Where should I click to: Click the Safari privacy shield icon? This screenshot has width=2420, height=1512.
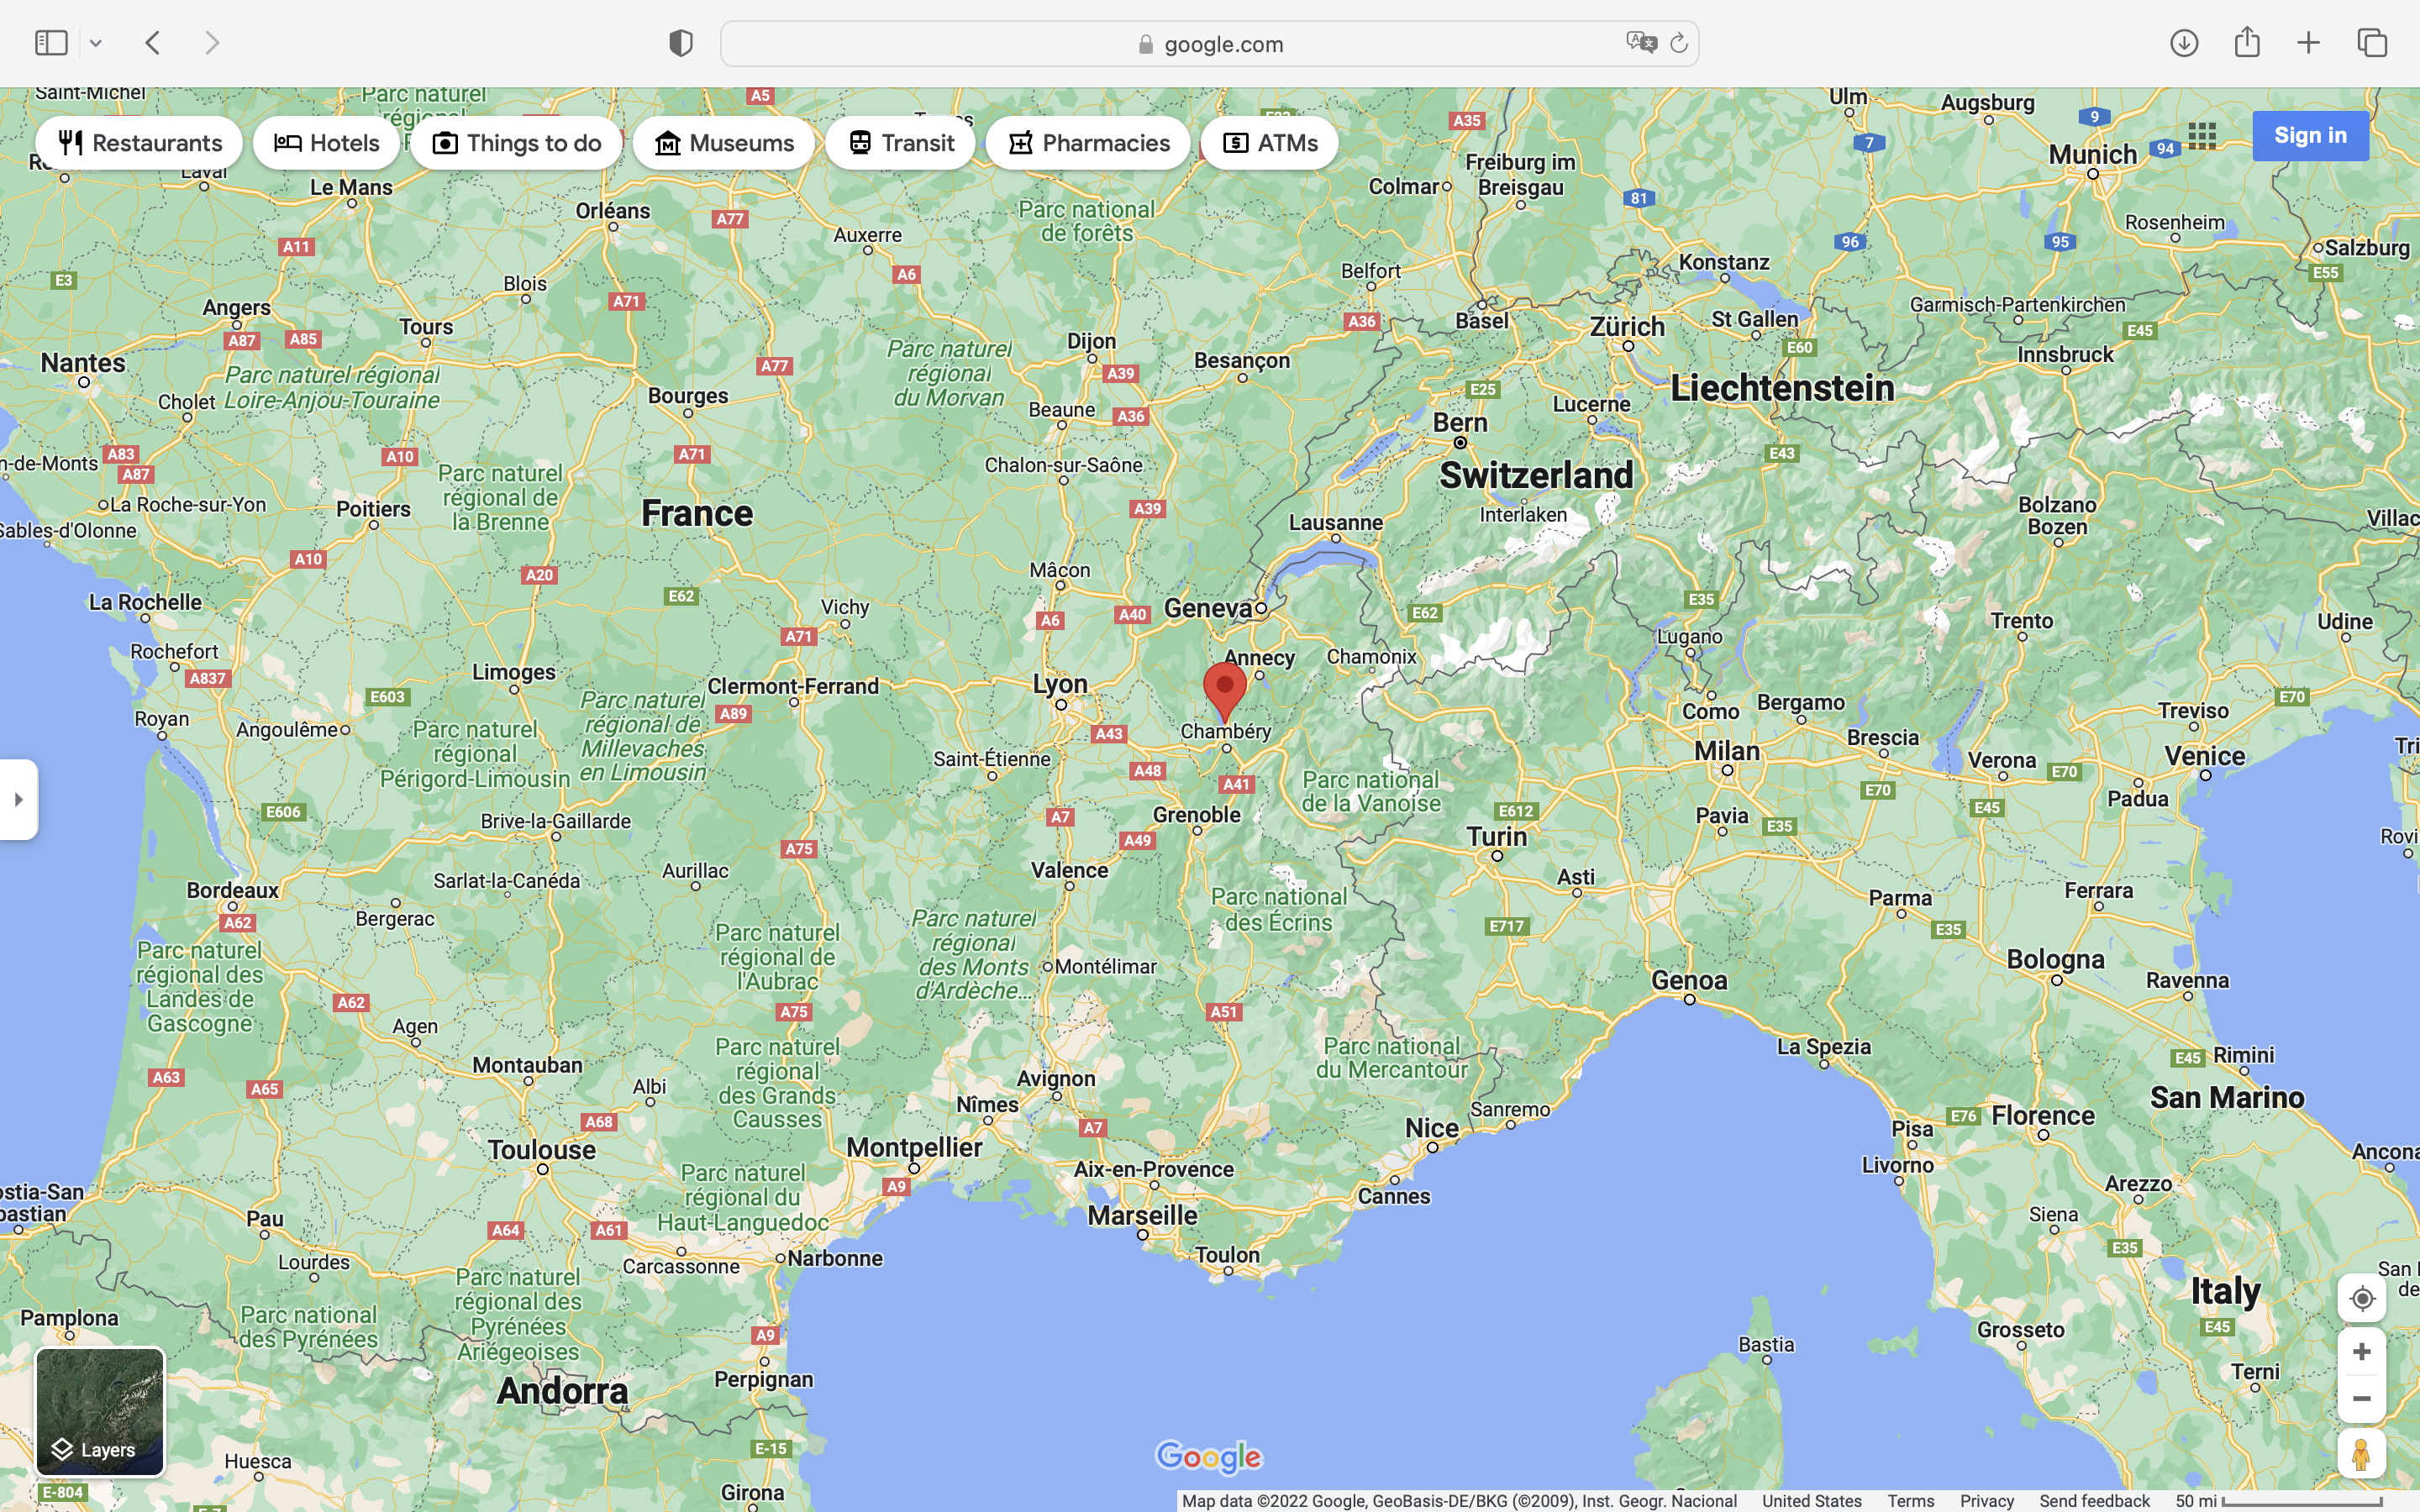[x=681, y=43]
